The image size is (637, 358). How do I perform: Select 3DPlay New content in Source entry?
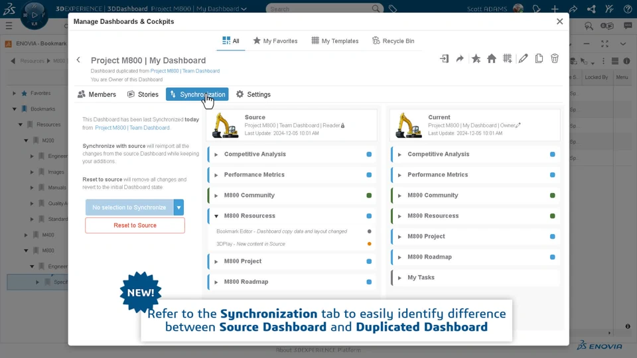(x=251, y=244)
